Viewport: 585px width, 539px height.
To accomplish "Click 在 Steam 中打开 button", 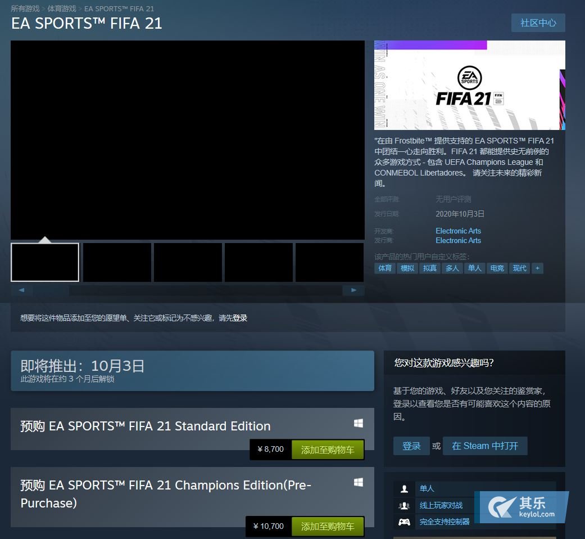I will [484, 446].
